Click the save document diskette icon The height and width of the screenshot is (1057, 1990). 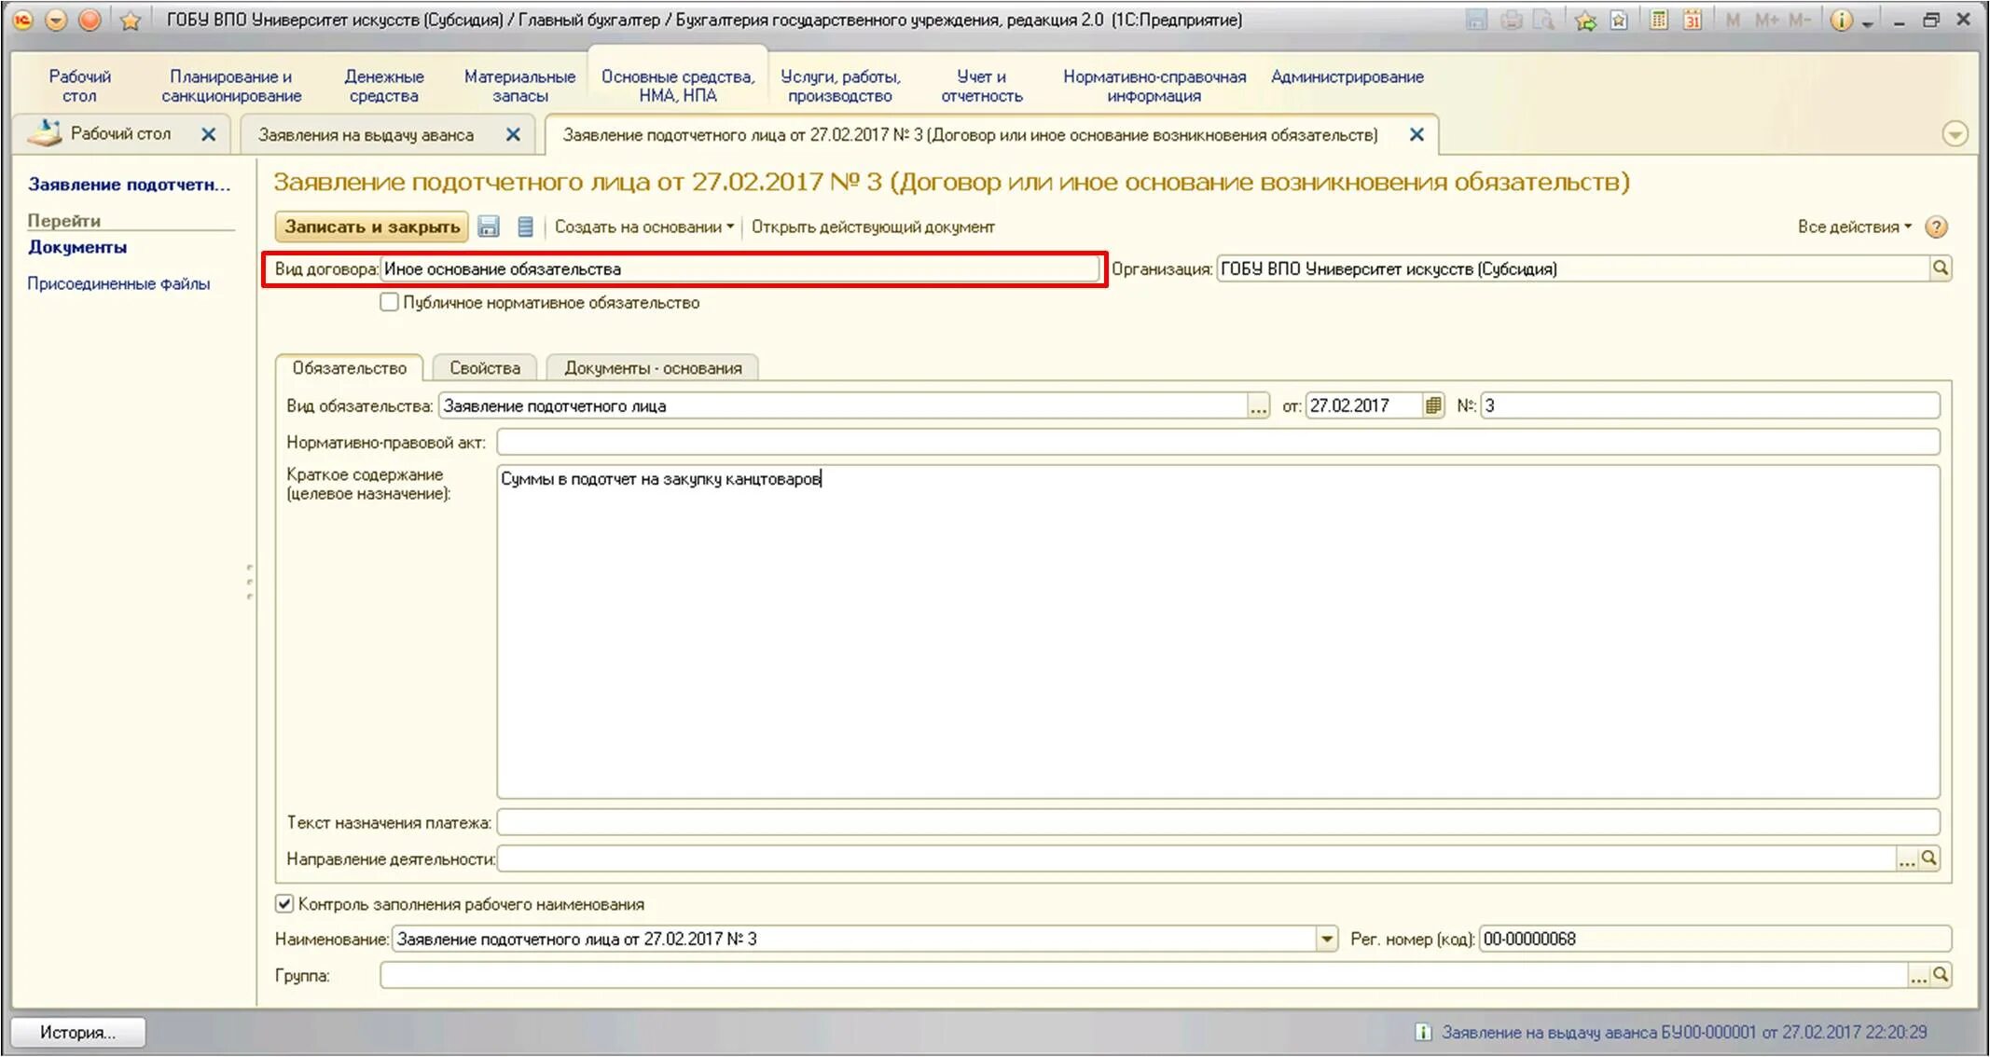click(489, 226)
